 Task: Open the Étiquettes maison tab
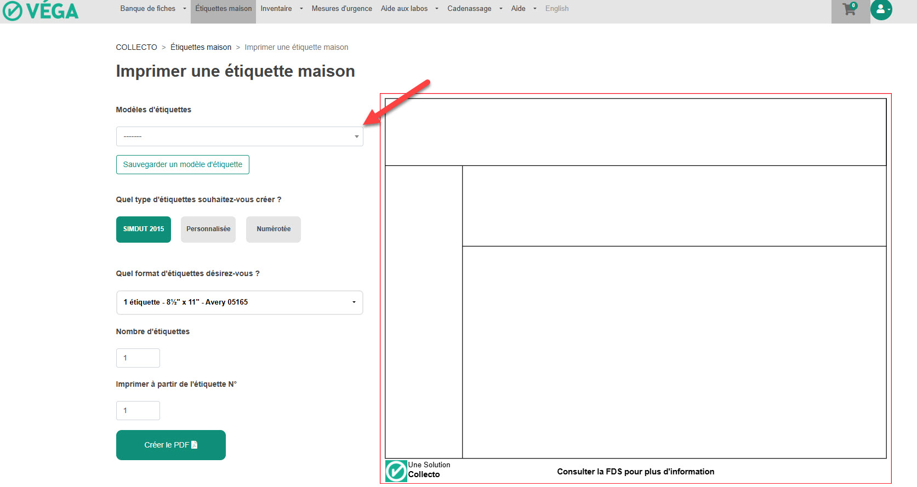click(x=224, y=9)
